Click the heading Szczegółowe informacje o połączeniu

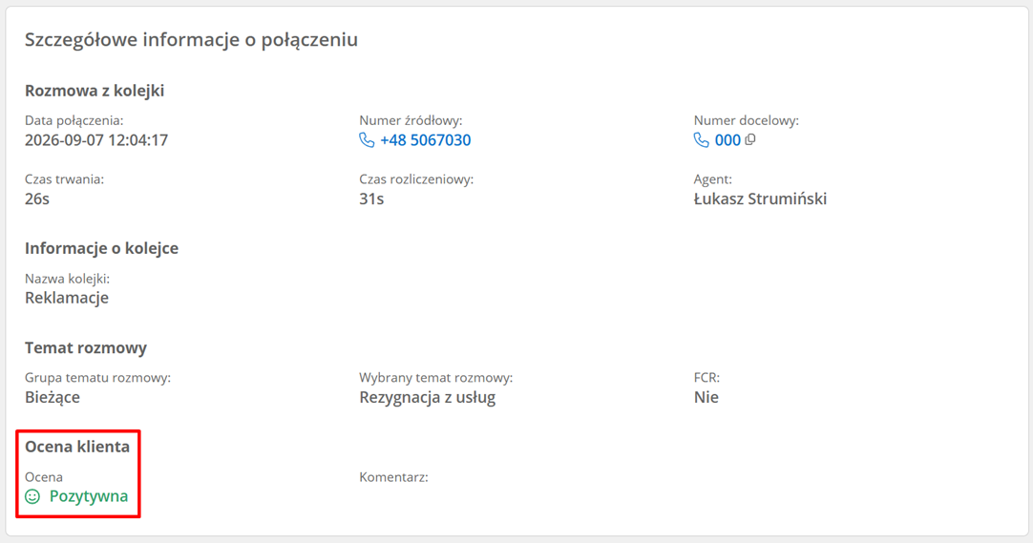[191, 40]
